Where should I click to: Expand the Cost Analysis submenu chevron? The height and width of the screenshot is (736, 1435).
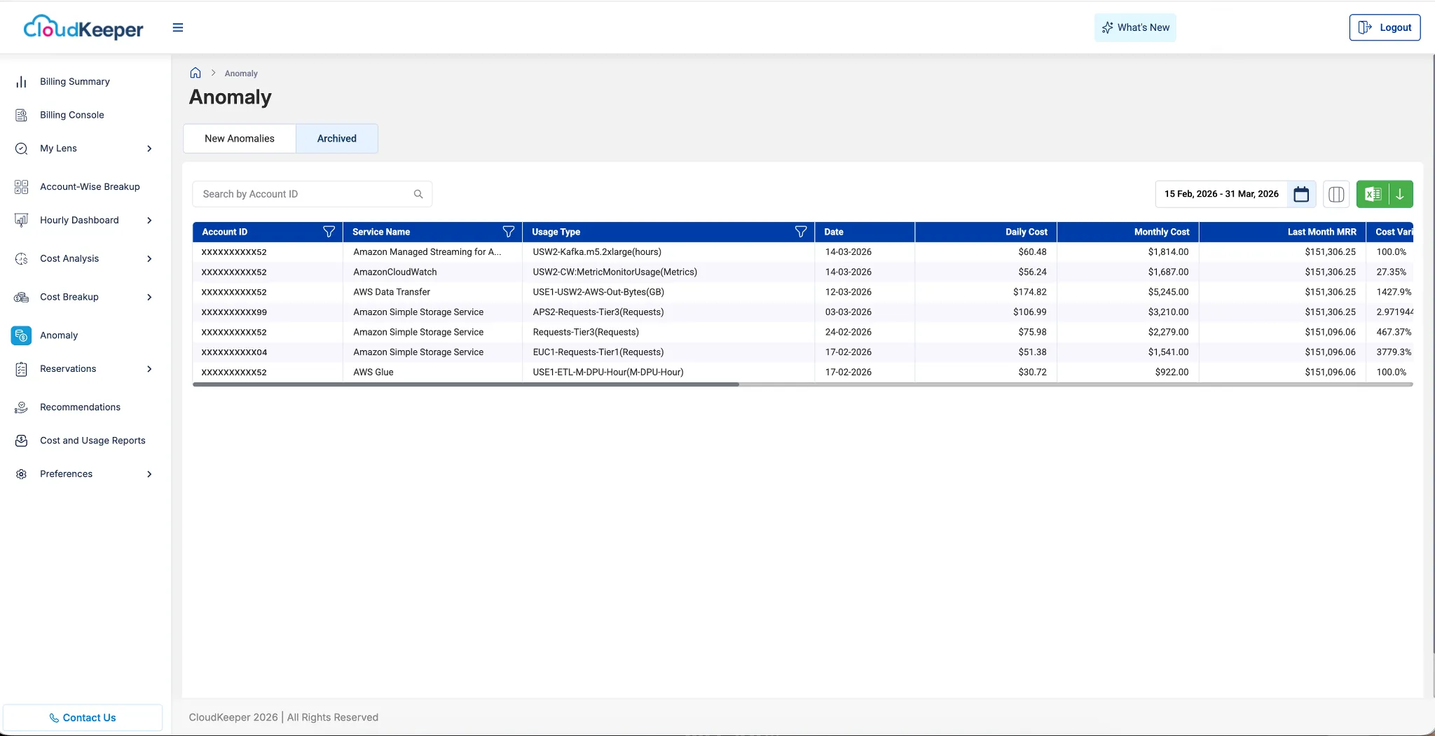(149, 258)
